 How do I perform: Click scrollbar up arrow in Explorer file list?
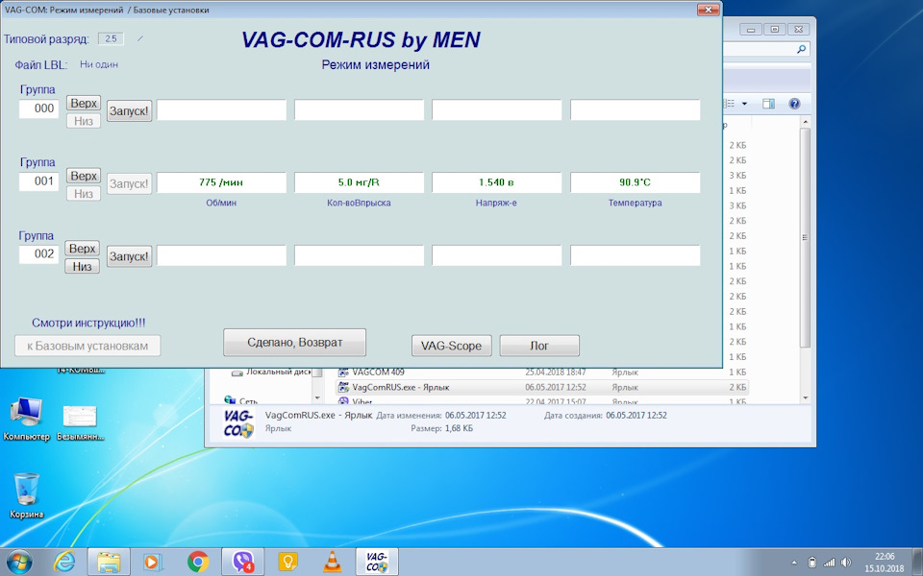(x=806, y=122)
